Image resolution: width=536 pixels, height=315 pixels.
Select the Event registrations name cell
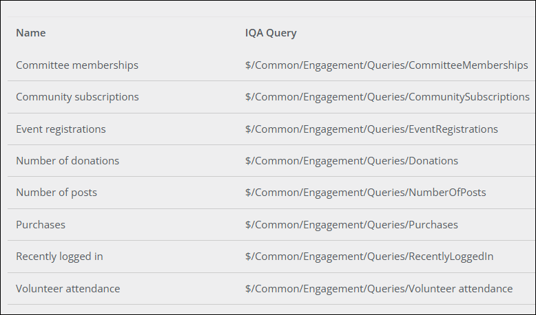coord(61,129)
